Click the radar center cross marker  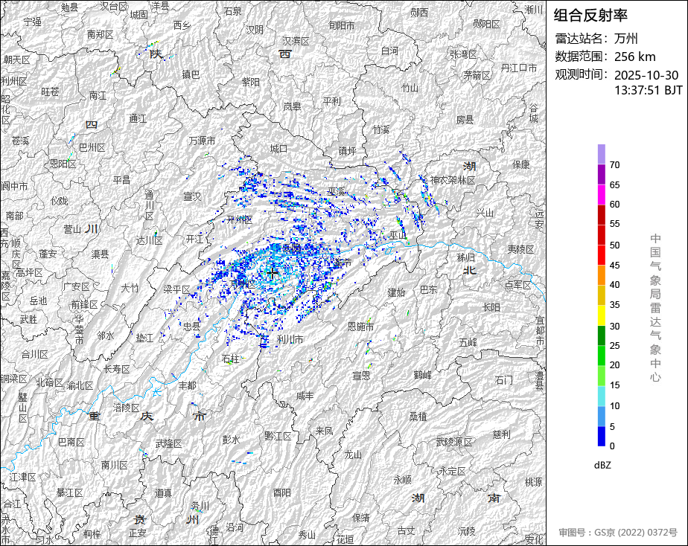point(273,274)
